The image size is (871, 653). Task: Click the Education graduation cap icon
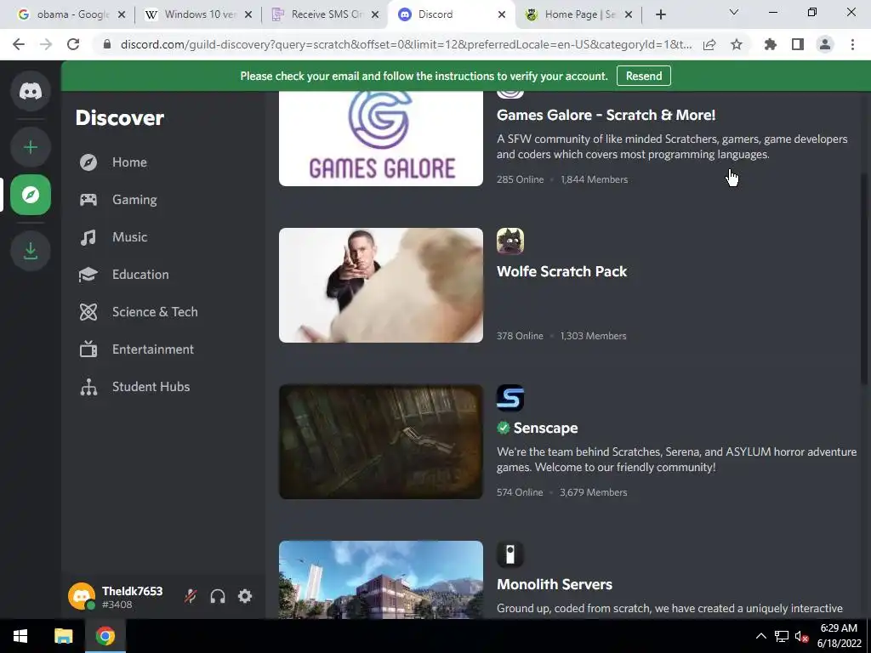tap(88, 275)
